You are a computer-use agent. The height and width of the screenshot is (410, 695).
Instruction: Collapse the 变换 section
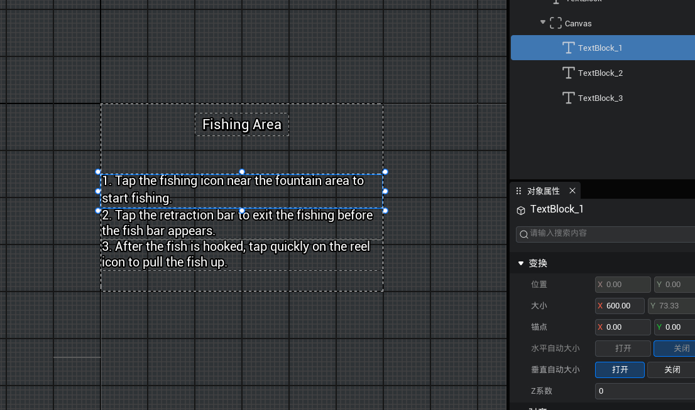coord(521,263)
